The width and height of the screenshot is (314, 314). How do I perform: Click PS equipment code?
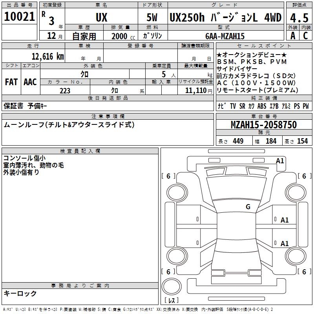click(297, 106)
